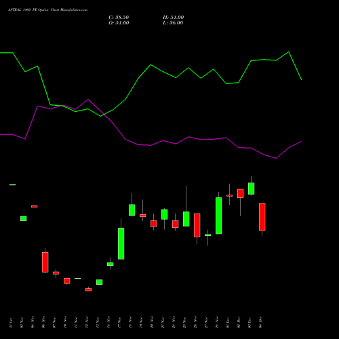Select the green candle with long wick, 25 Nov
The image size is (339, 339).
[x=186, y=219]
